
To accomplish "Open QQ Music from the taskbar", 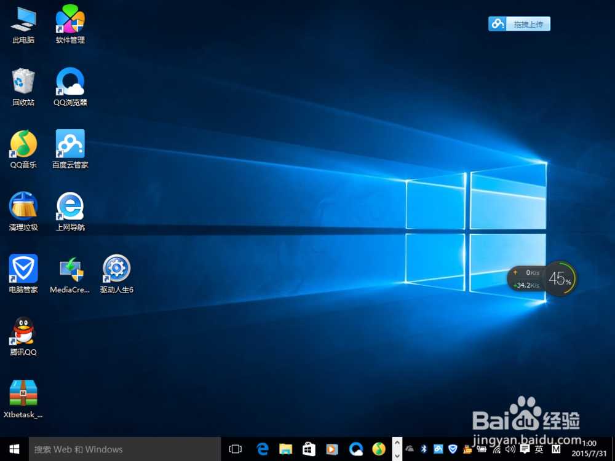I will (x=379, y=449).
